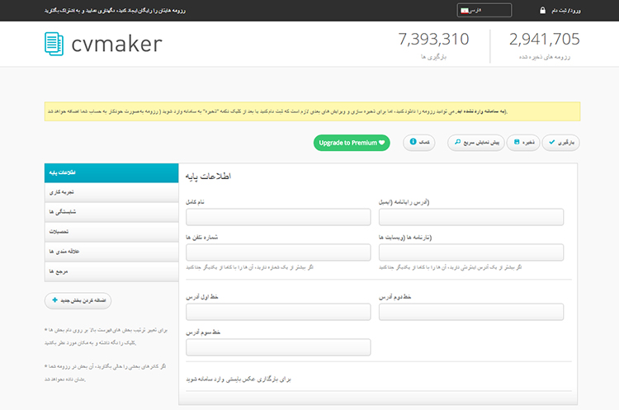Click the magnifier icon for quick preview

(457, 142)
